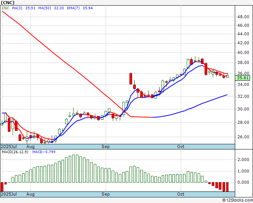Select the MA(3) legend label
This screenshot has width=253, height=203.
[x=17, y=8]
